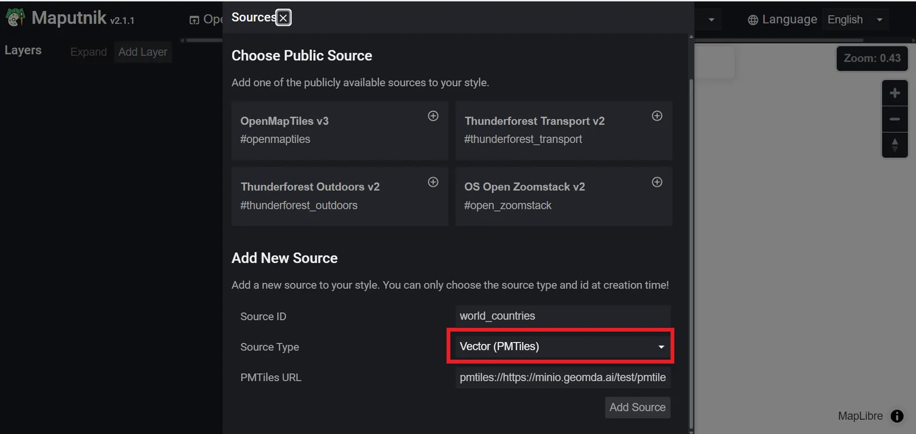Click Add Layer button
916x434 pixels.
tap(143, 52)
